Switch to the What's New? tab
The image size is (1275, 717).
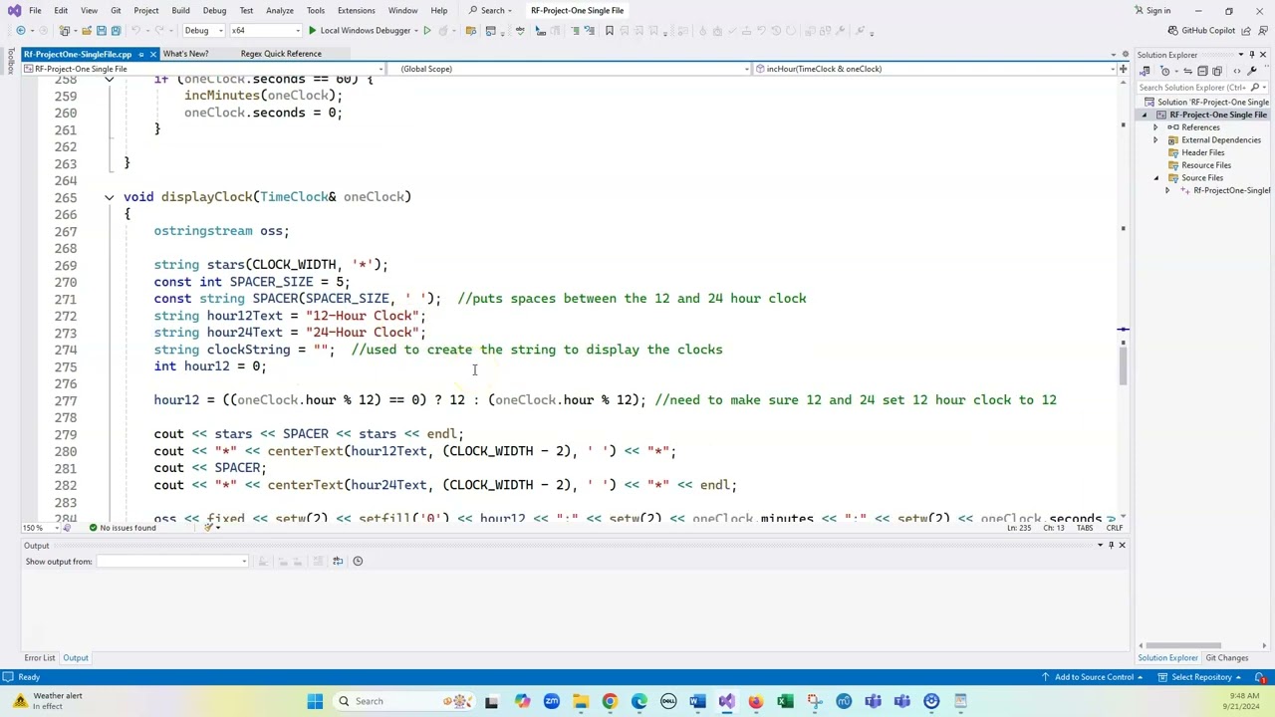185,54
